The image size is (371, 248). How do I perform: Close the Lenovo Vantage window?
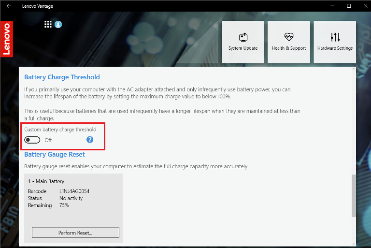(365, 6)
